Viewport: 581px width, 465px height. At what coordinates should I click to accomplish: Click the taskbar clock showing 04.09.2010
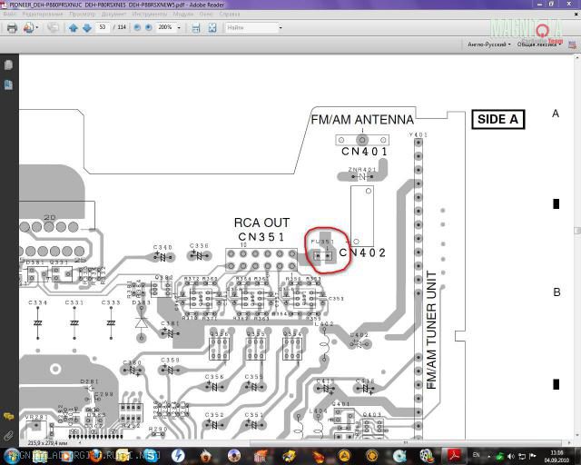(556, 456)
